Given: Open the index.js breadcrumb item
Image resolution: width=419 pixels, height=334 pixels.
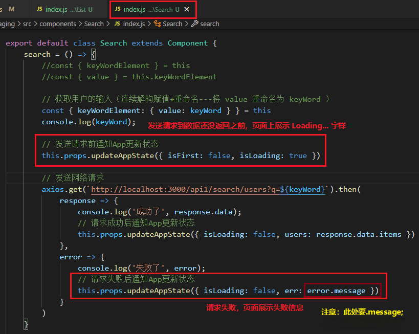Looking at the screenshot, I should coord(134,24).
